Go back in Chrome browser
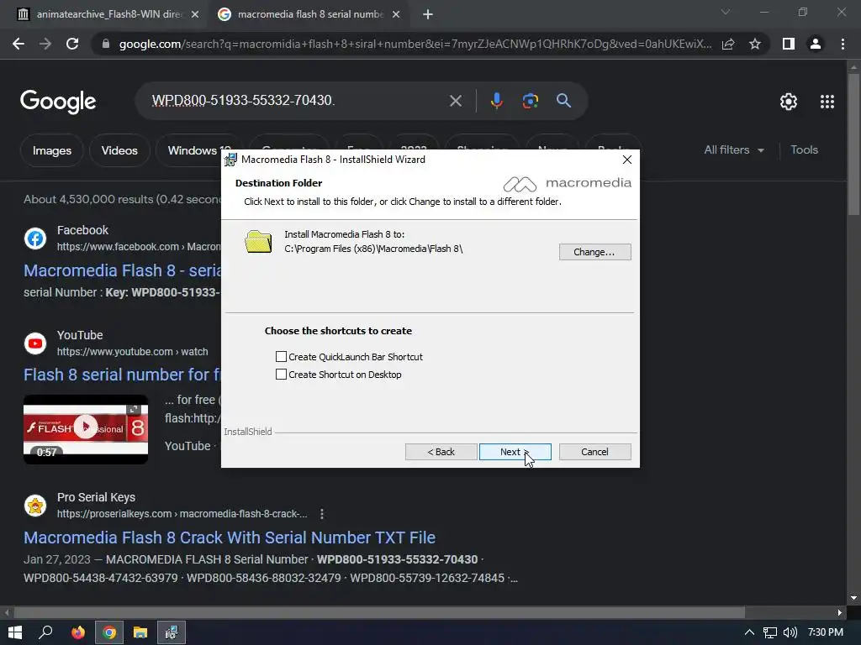 pos(18,44)
